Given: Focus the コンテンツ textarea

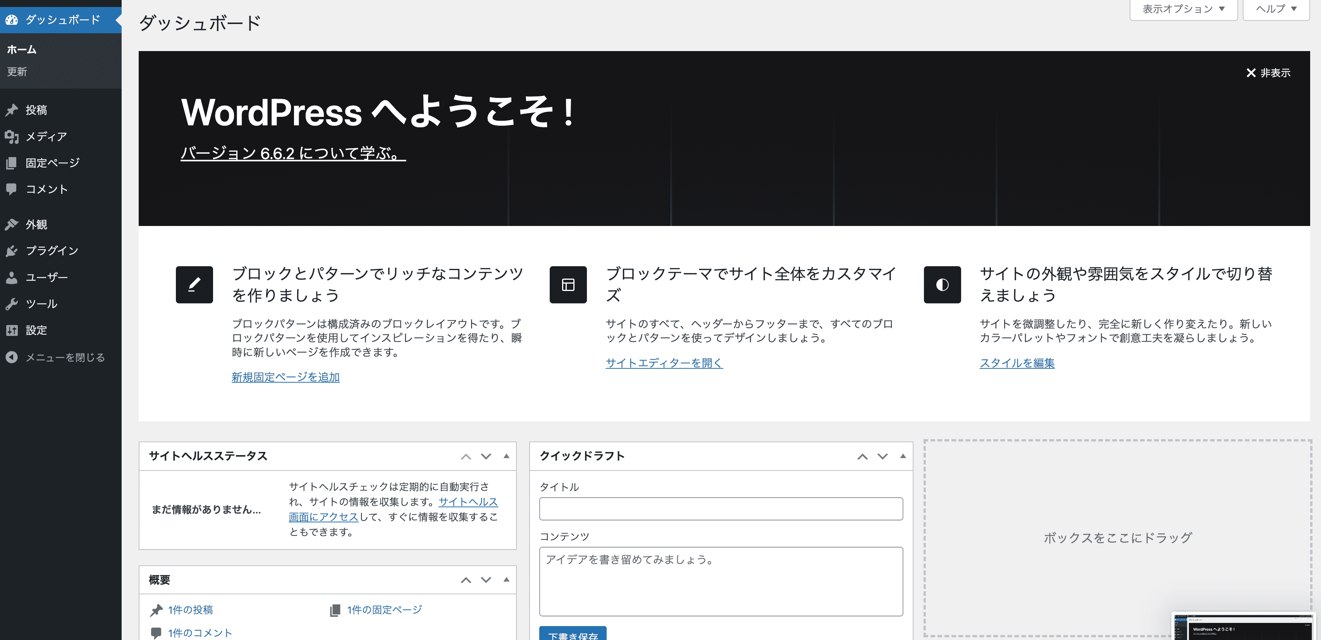Looking at the screenshot, I should 721,582.
